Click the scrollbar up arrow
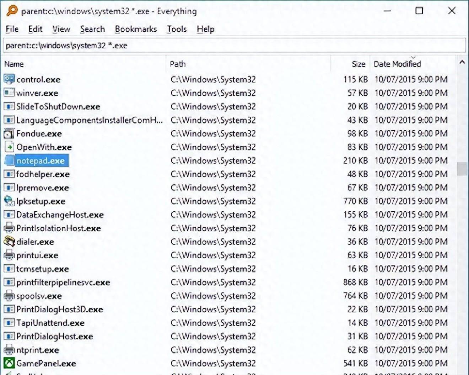 point(462,62)
